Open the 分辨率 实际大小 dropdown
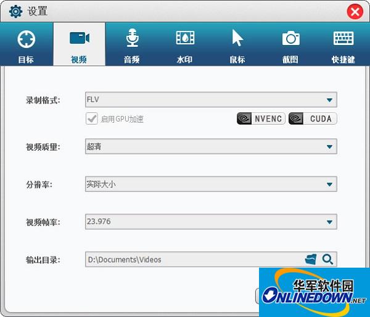 (x=211, y=184)
